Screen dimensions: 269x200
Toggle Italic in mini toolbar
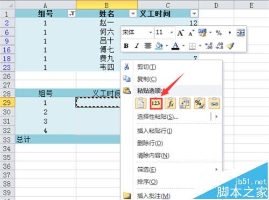pos(137,46)
